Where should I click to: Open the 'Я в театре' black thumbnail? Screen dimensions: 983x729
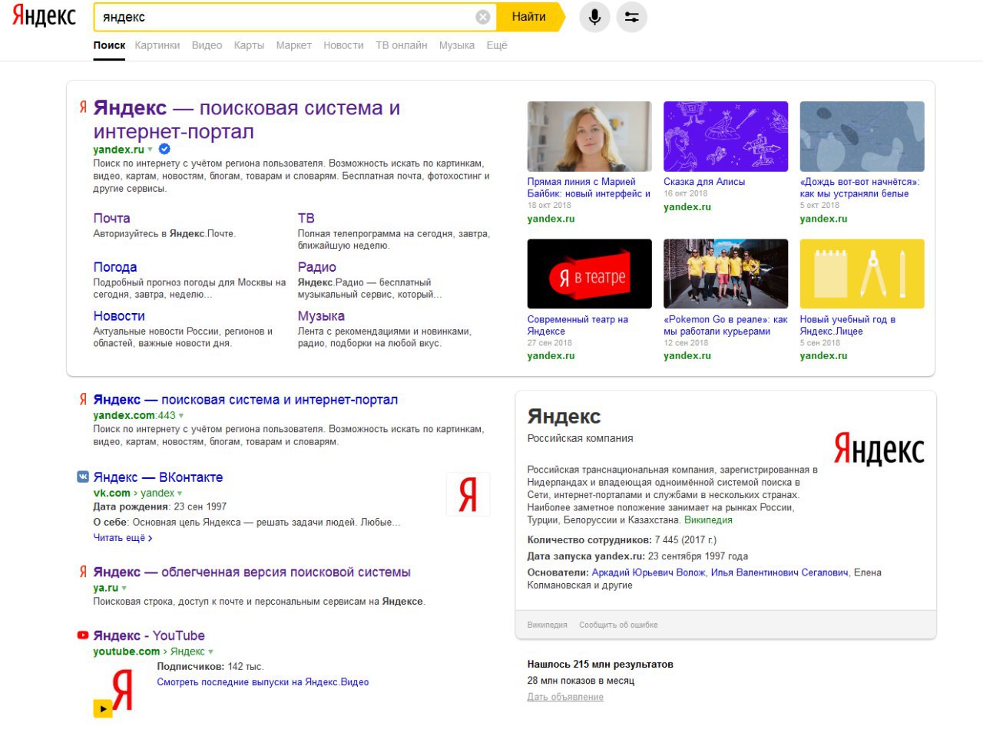point(590,274)
